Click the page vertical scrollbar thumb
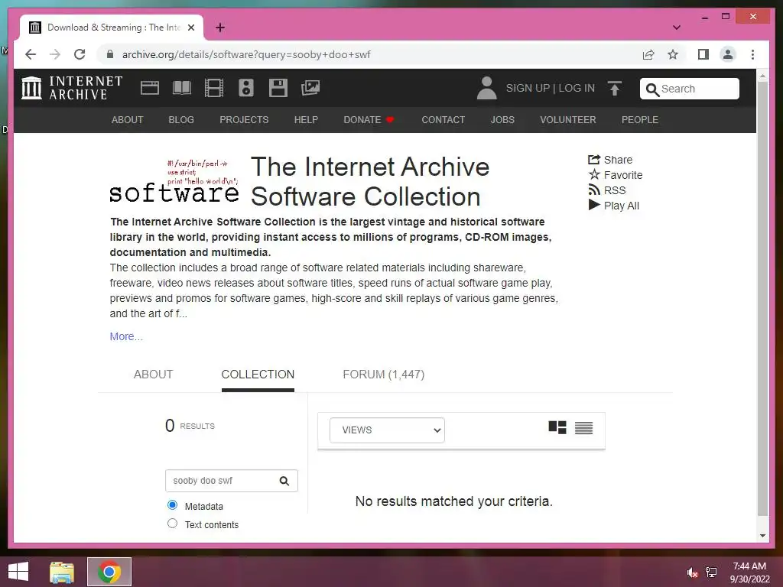 click(x=762, y=299)
